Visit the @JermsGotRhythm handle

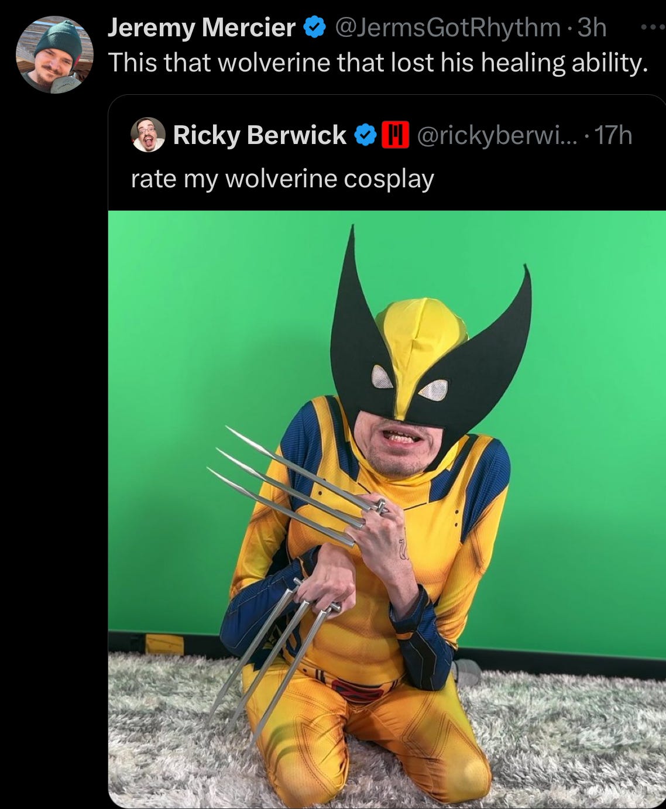447,28
